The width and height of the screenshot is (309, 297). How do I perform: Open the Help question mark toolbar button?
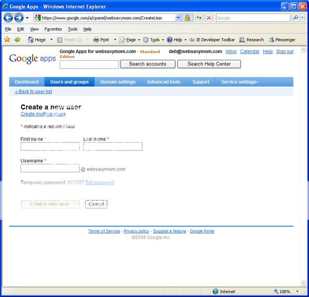pyautogui.click(x=175, y=40)
